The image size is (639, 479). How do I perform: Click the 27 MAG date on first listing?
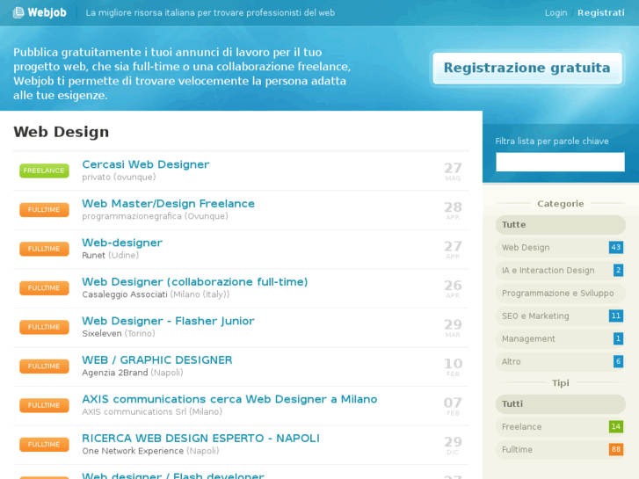(453, 171)
